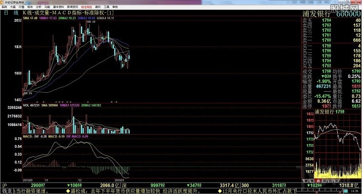This screenshot has height=194, width=362.
Task: Click the 总量 467231 value
Action: coord(323,87)
